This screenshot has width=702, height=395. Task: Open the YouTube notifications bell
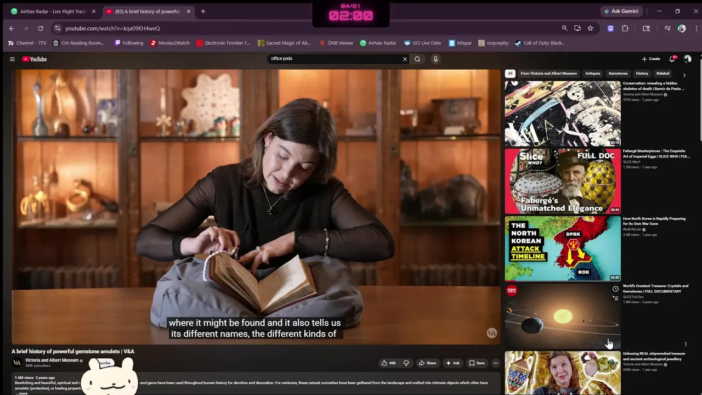coord(672,59)
